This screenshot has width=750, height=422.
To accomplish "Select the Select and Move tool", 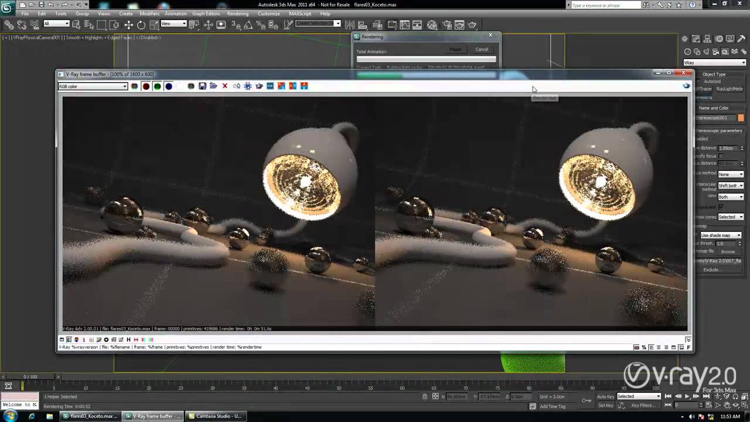I will click(x=128, y=25).
